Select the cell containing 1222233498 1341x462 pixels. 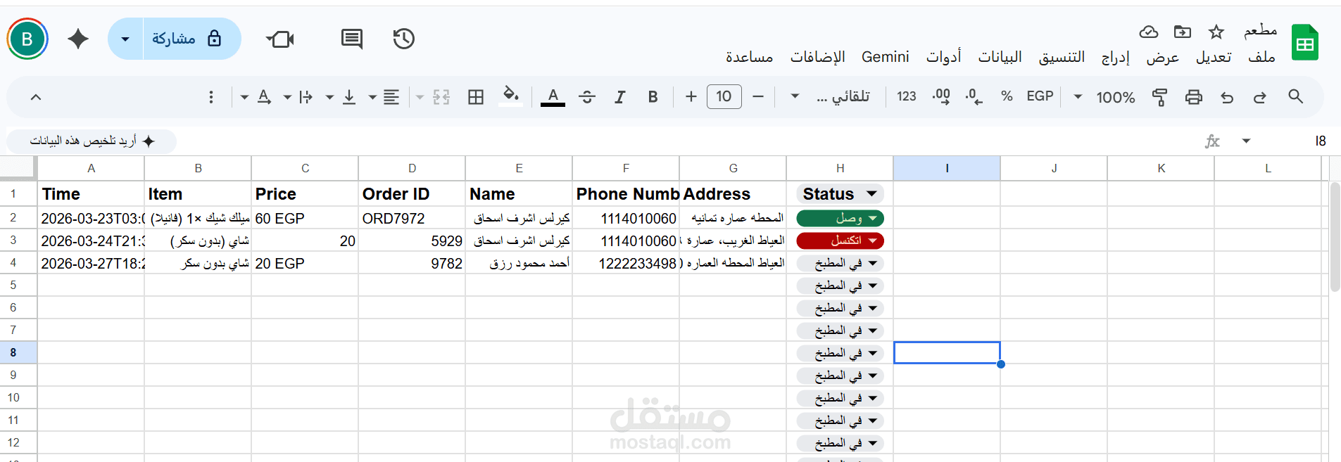[626, 263]
